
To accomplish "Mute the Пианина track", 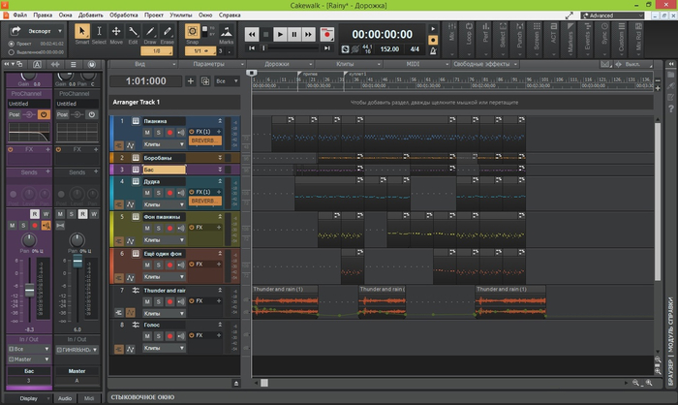I will click(x=148, y=131).
